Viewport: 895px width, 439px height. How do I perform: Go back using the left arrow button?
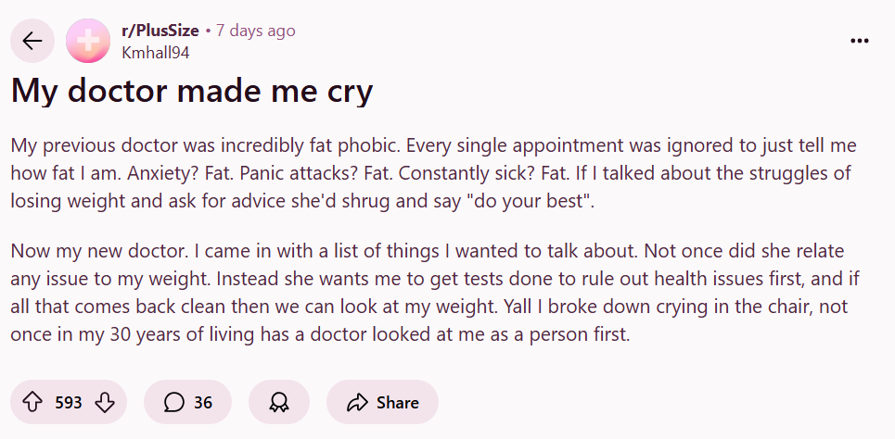(x=32, y=41)
